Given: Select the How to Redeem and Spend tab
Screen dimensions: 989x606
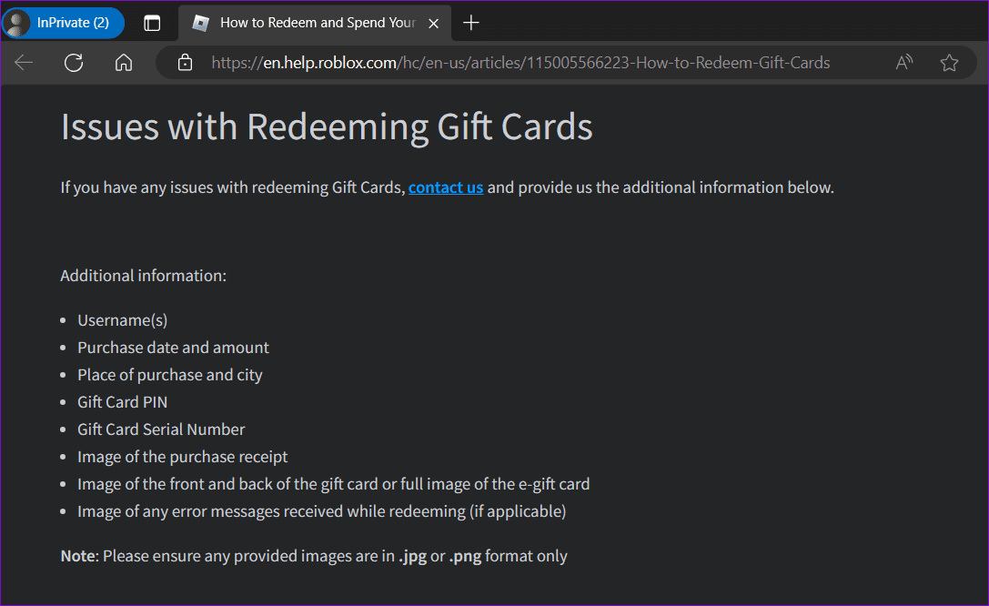Looking at the screenshot, I should tap(316, 24).
